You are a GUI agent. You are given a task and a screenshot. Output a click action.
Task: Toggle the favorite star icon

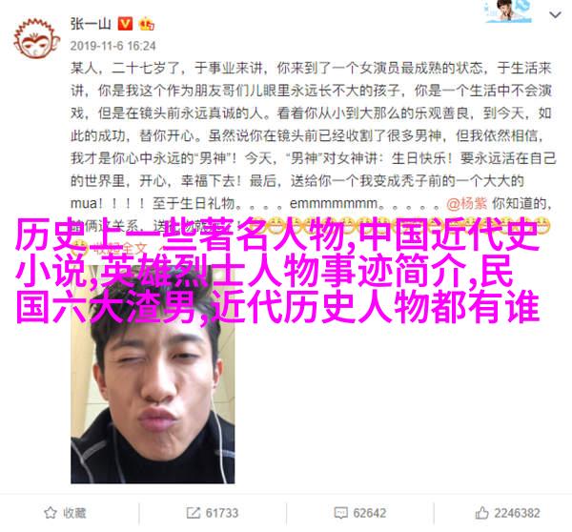click(50, 513)
